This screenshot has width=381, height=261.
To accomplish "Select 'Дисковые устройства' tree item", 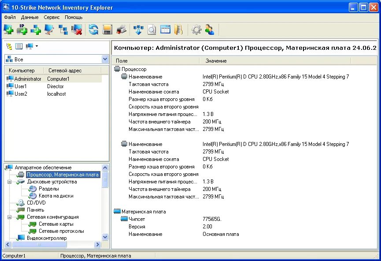I will (x=52, y=182).
